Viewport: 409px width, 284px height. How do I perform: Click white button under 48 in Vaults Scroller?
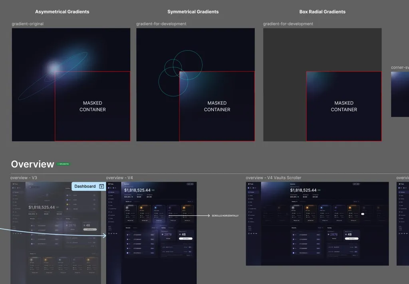point(351,238)
